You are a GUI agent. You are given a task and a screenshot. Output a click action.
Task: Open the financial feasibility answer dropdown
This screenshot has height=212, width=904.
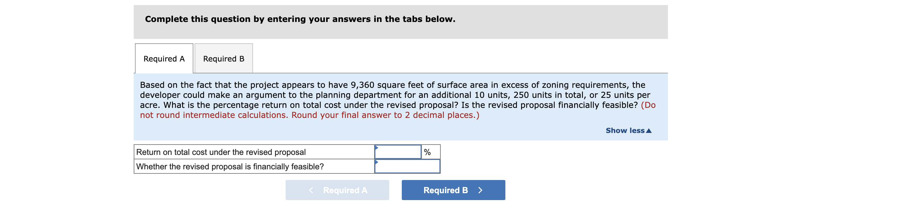[x=407, y=167]
